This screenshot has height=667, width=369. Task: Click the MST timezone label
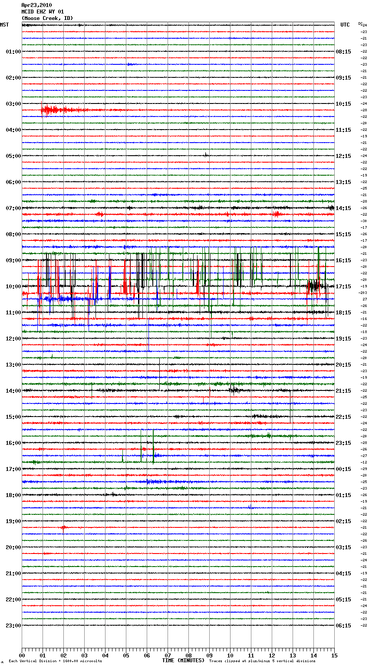(4, 25)
